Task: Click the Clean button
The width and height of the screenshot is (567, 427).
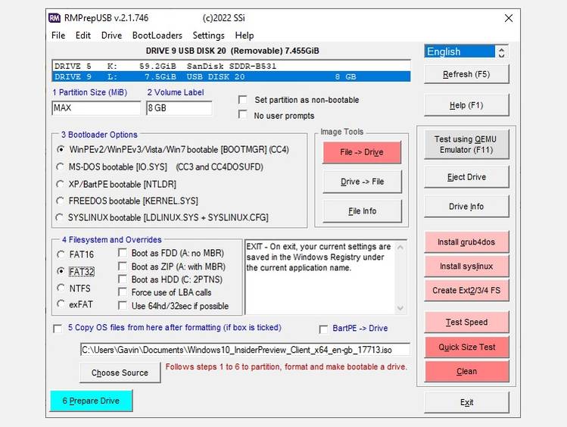Action: point(466,371)
